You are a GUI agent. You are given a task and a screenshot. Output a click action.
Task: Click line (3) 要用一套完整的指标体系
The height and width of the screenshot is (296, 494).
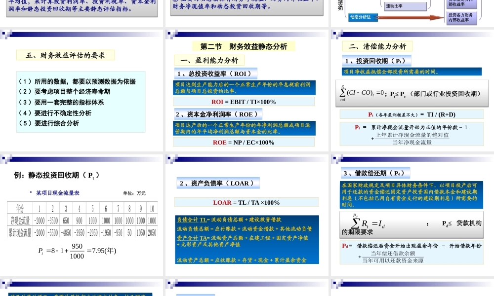(61, 102)
